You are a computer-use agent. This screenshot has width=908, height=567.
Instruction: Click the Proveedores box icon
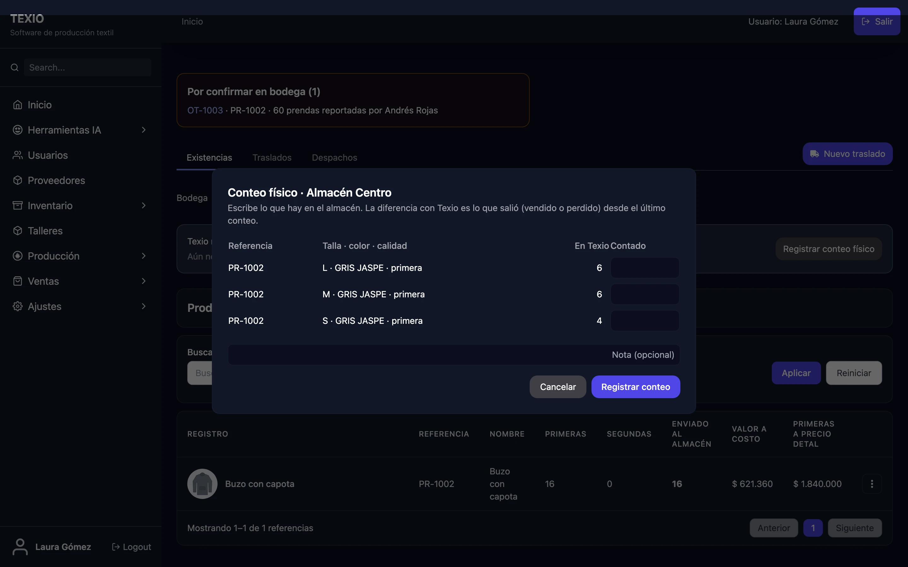point(18,180)
